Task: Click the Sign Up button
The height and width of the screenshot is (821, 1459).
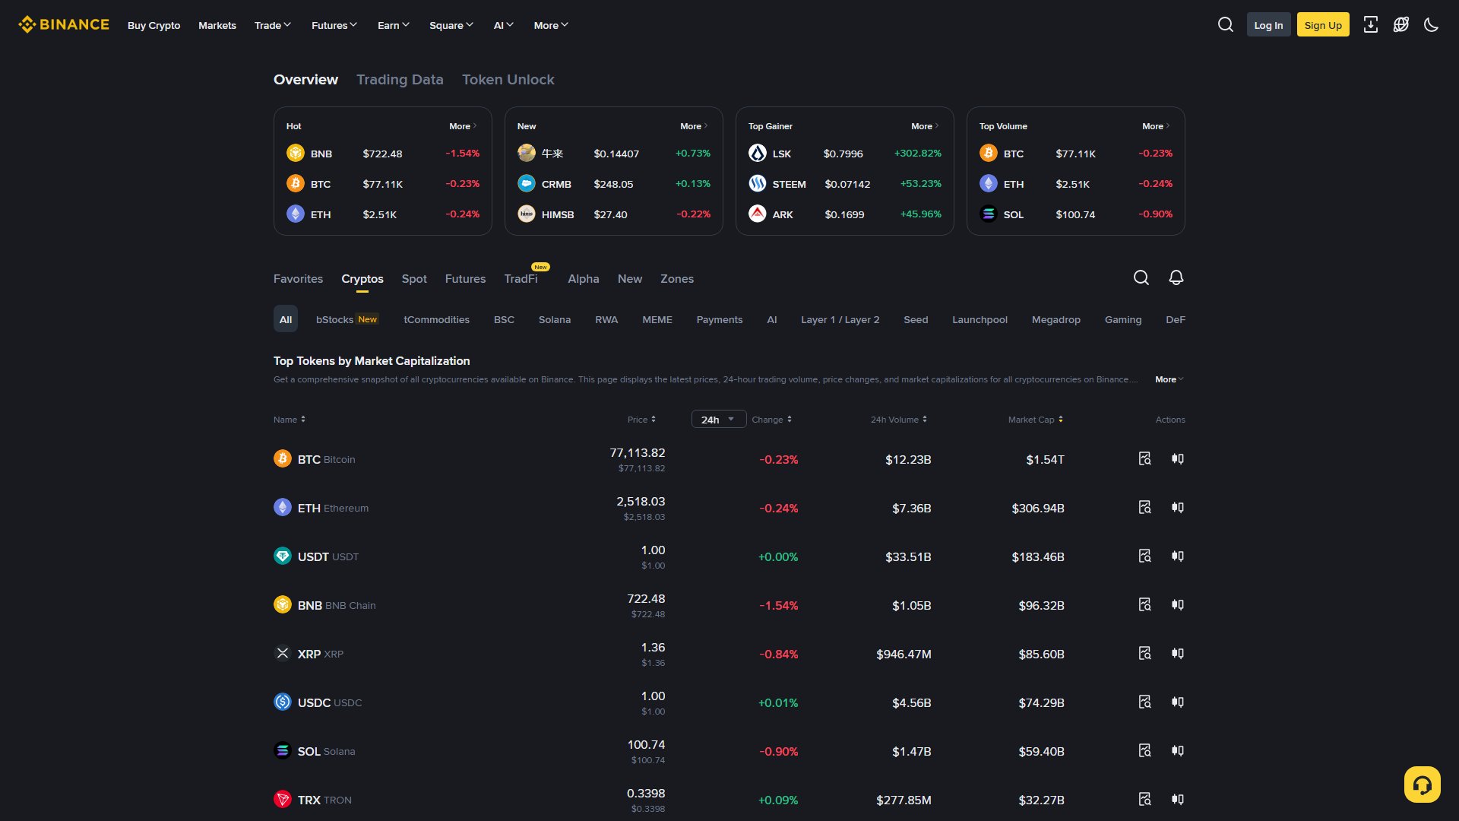Action: [x=1323, y=24]
